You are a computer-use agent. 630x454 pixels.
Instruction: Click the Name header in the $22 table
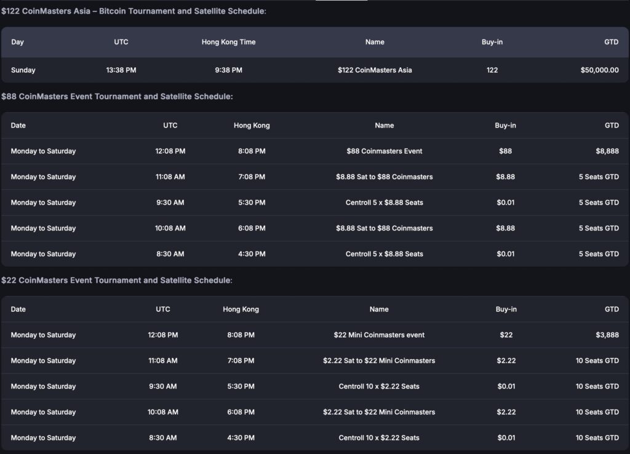point(379,309)
